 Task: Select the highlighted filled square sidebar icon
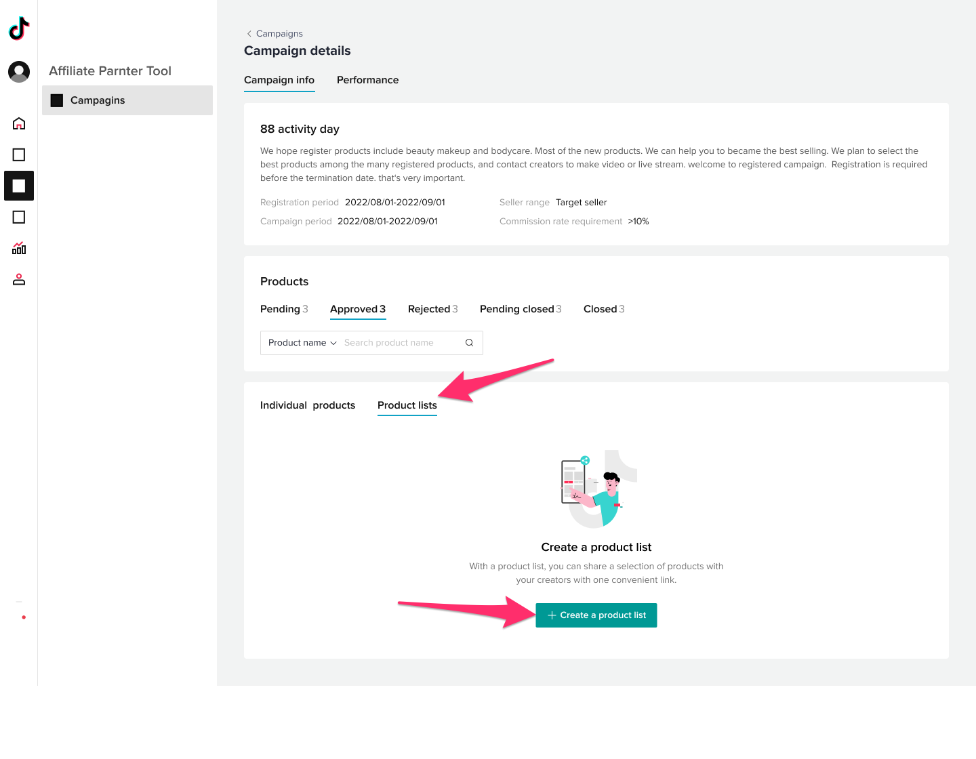(19, 186)
